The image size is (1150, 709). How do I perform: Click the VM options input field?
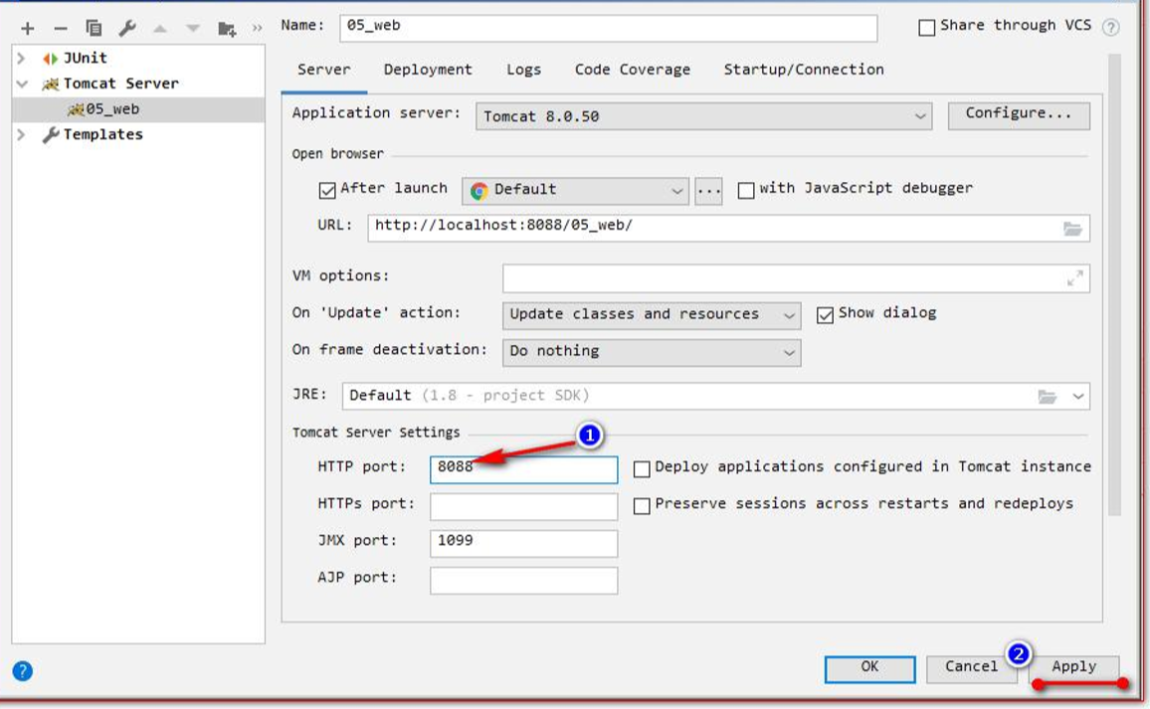[x=796, y=278]
